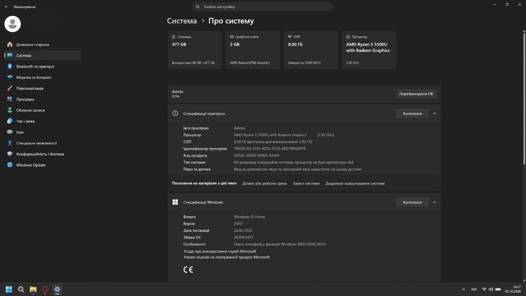Collapse Специфікації пристрою section

click(x=434, y=114)
